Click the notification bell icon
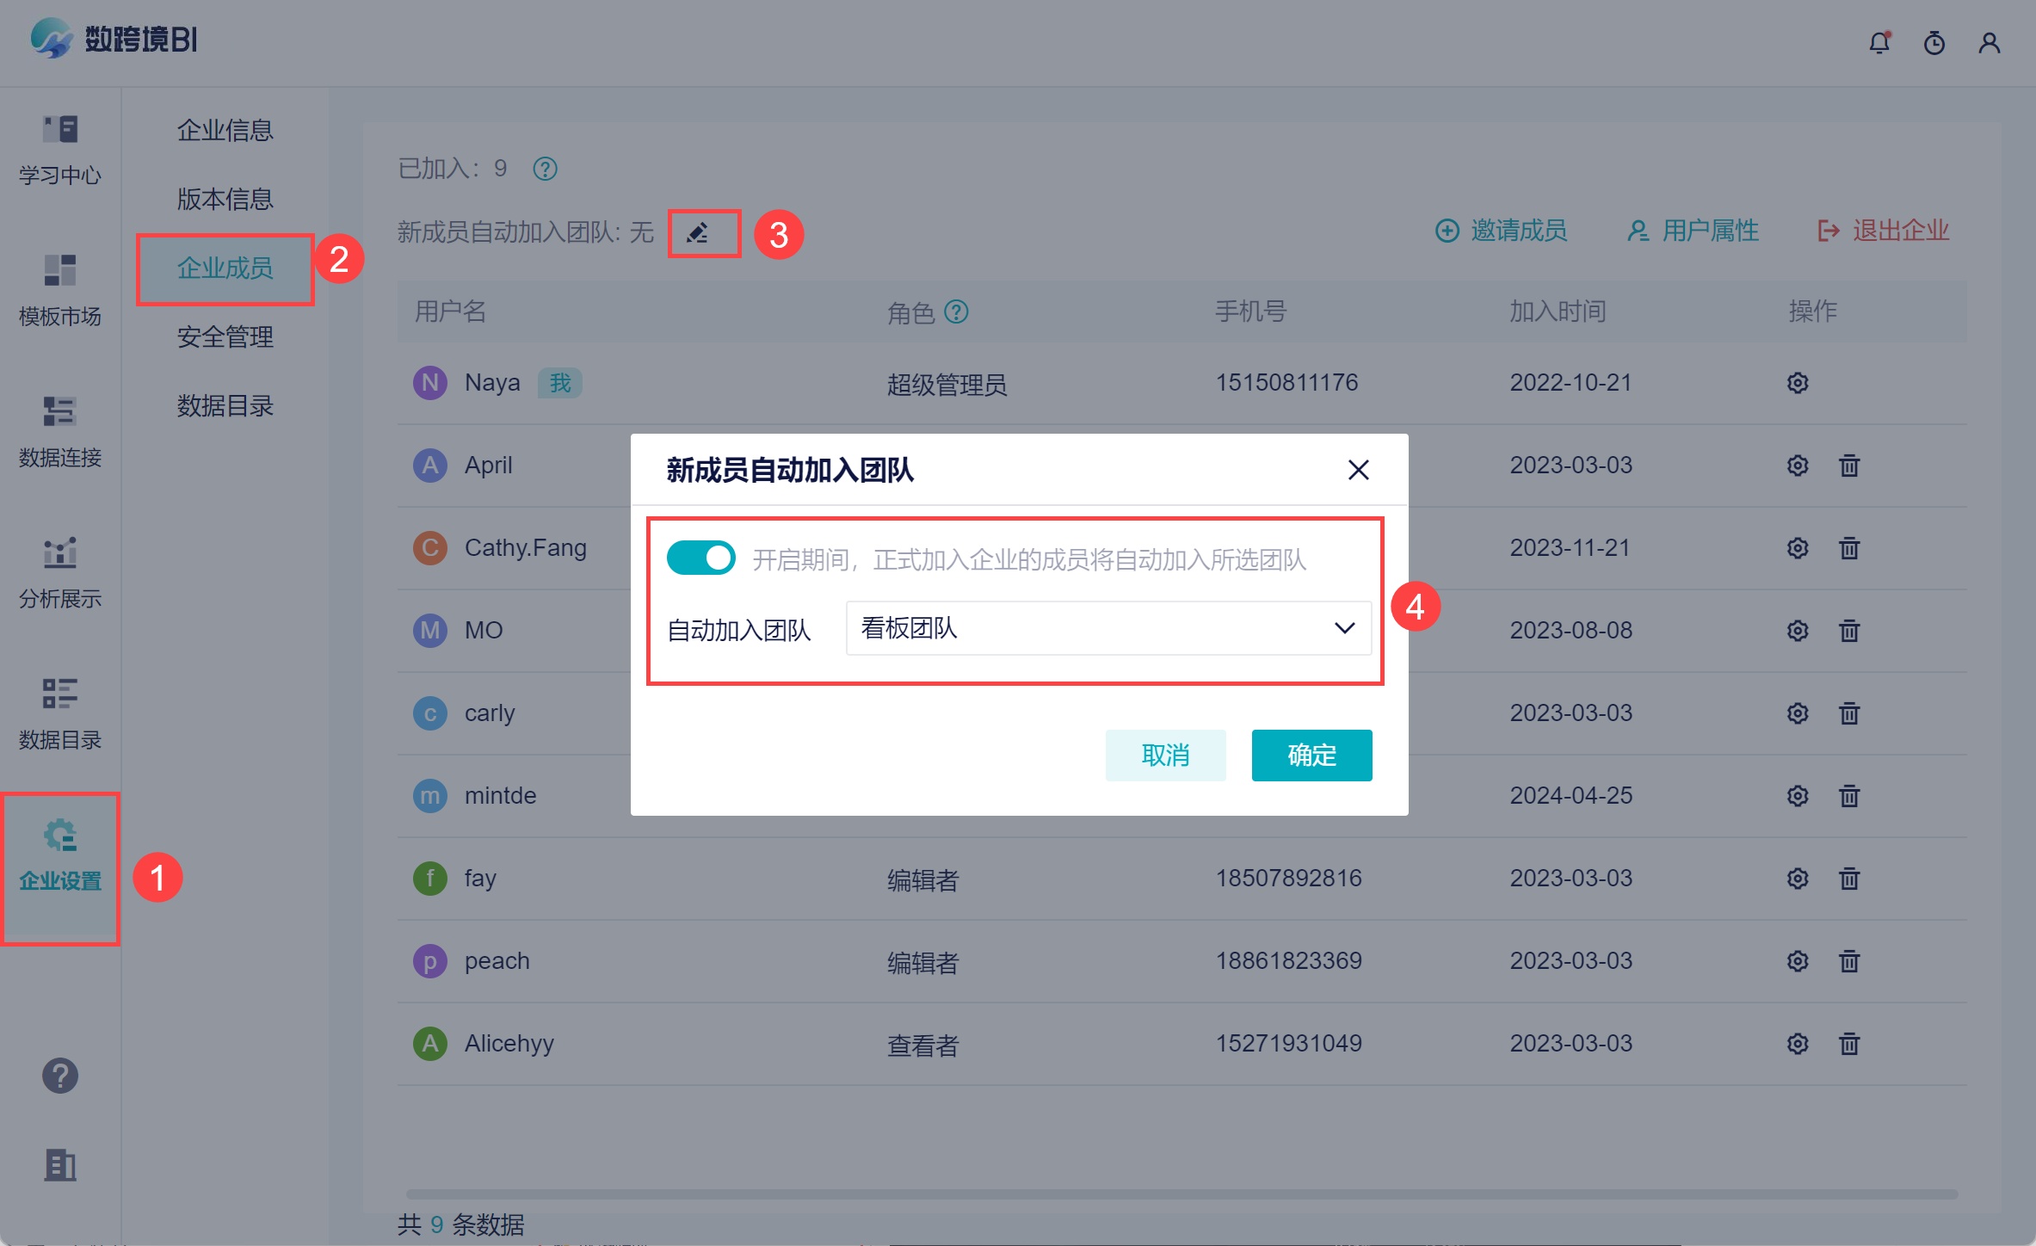The height and width of the screenshot is (1246, 2036). (1879, 43)
